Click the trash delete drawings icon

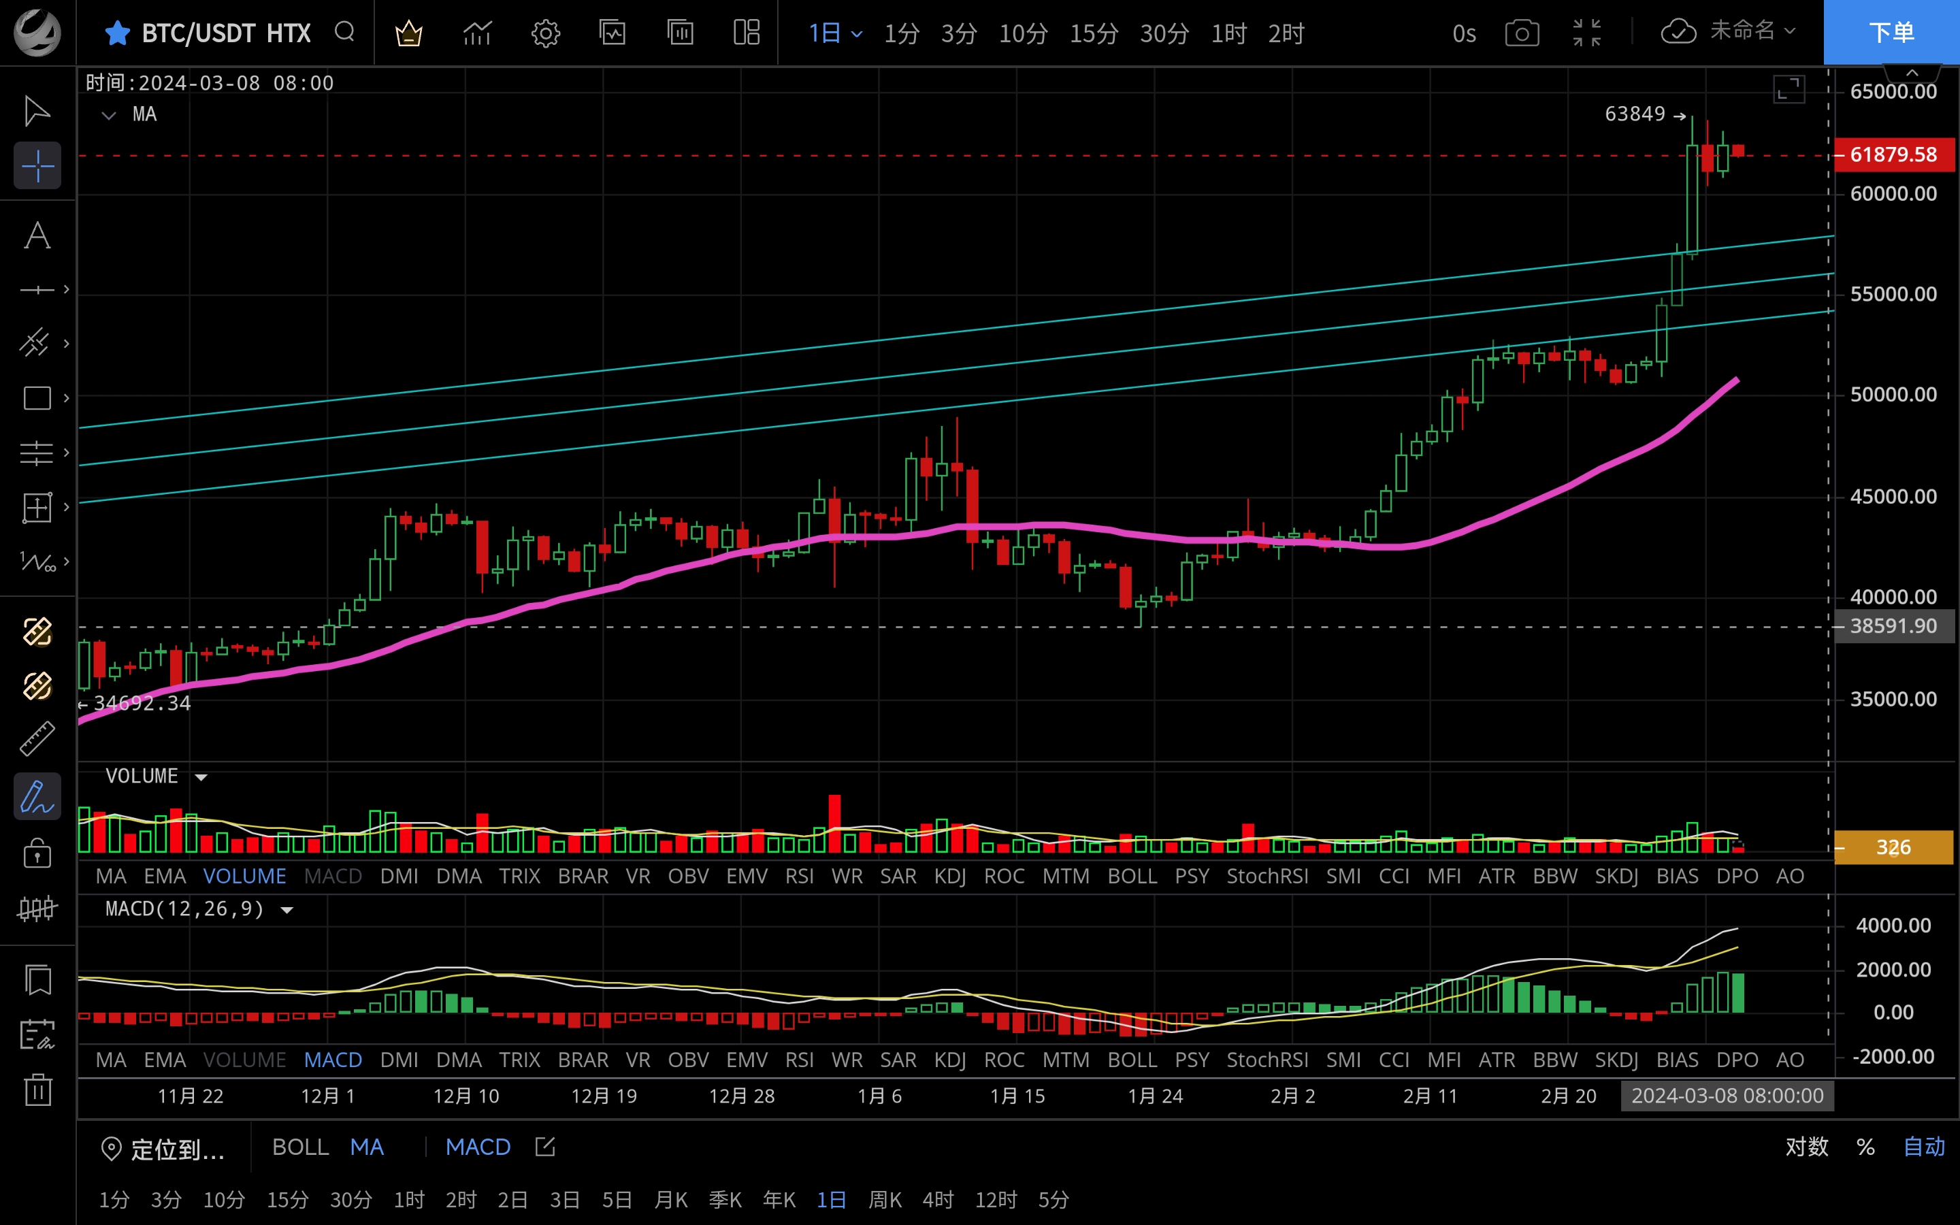(37, 1090)
